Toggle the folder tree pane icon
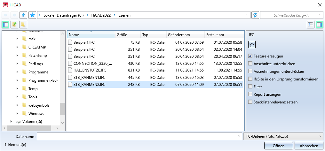 5,25
